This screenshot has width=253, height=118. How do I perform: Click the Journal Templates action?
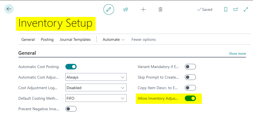pyautogui.click(x=75, y=39)
